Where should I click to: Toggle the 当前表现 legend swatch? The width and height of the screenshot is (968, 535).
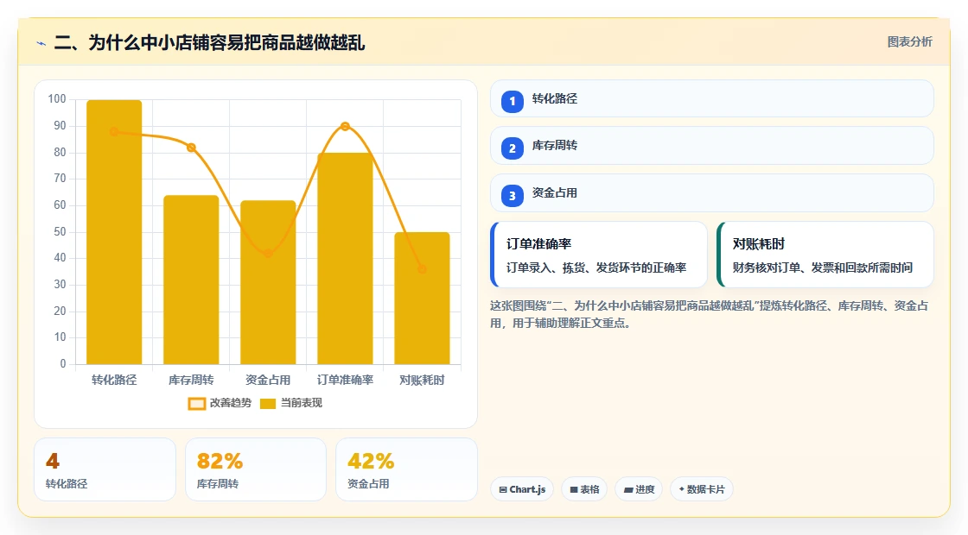coord(267,404)
